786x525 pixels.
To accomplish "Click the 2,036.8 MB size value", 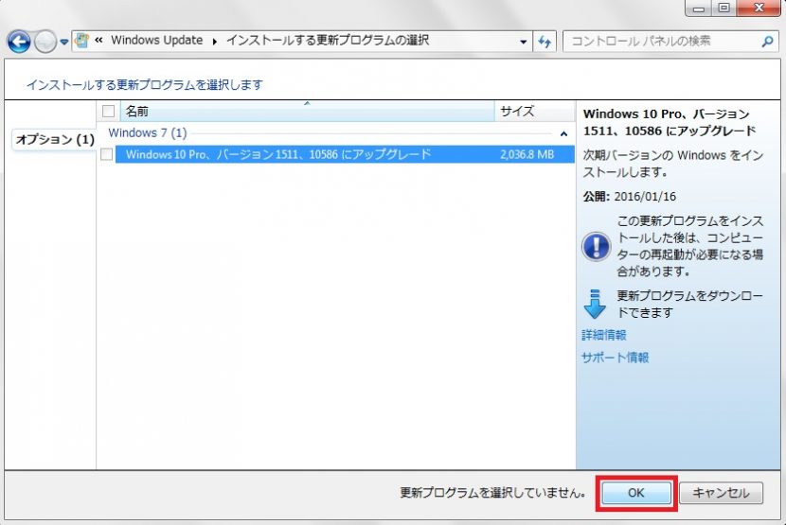I will tap(527, 154).
